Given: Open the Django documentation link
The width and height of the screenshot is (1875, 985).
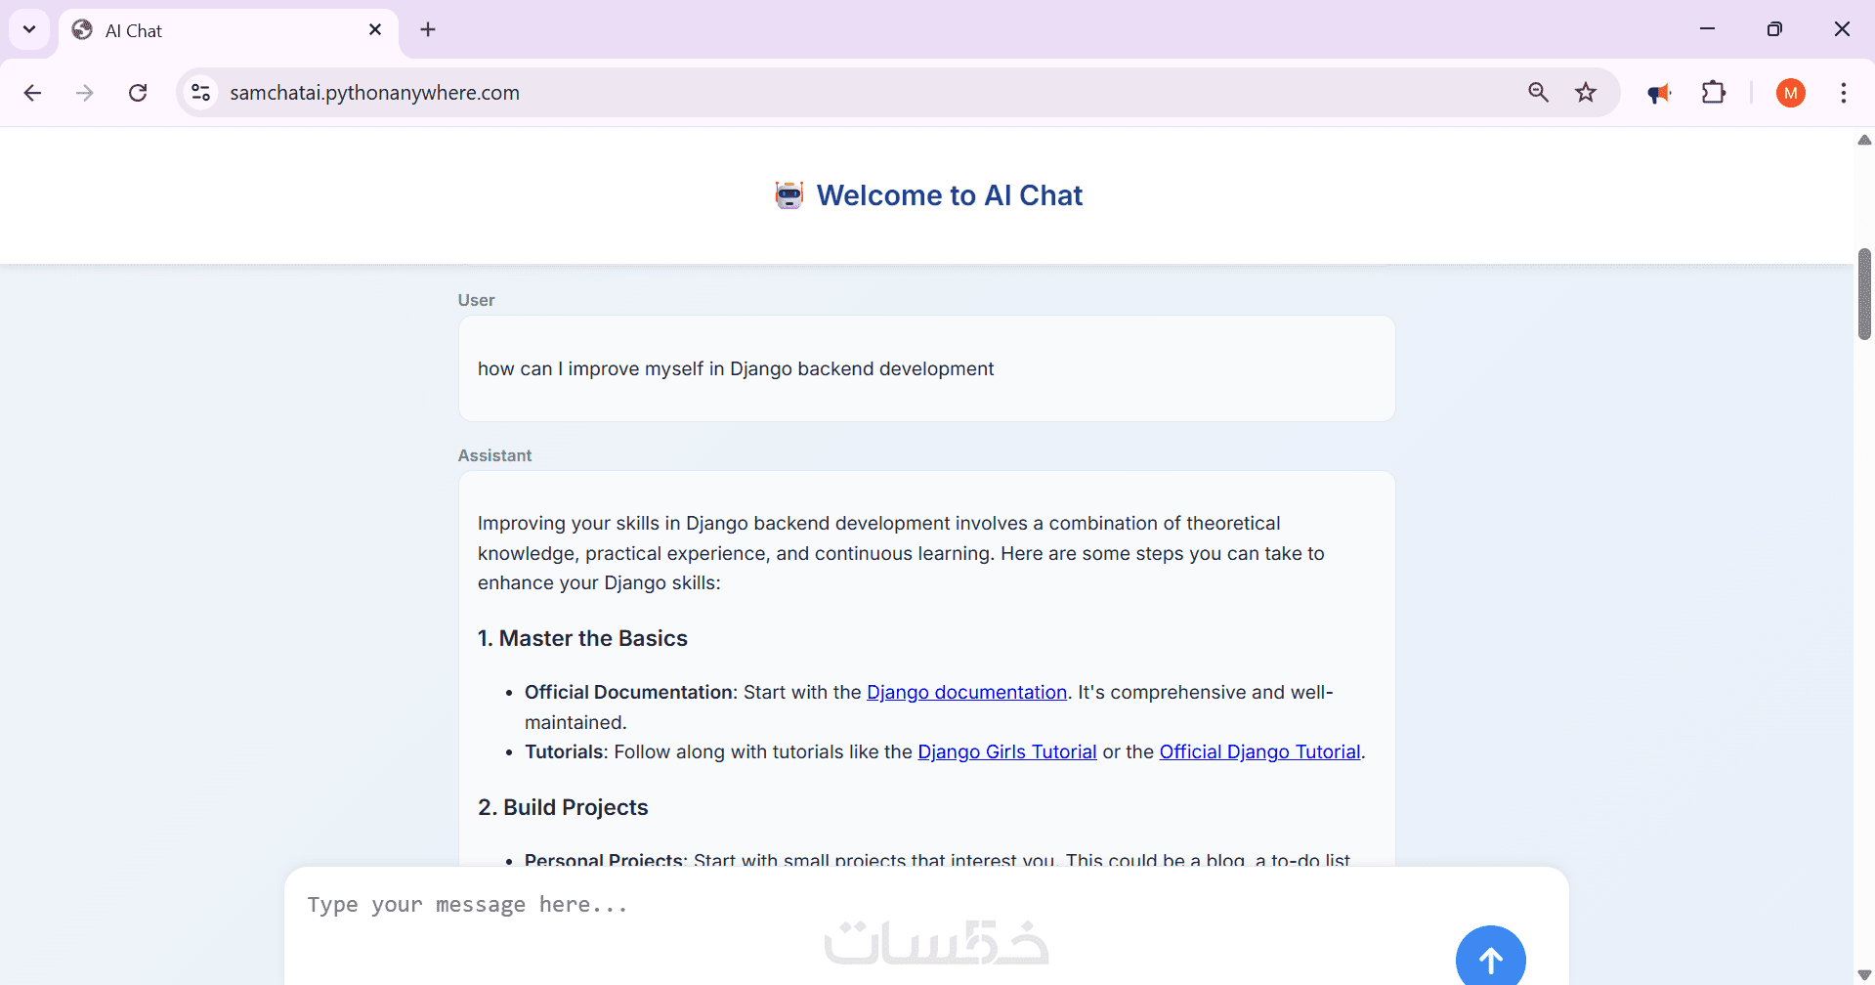Looking at the screenshot, I should click(966, 693).
